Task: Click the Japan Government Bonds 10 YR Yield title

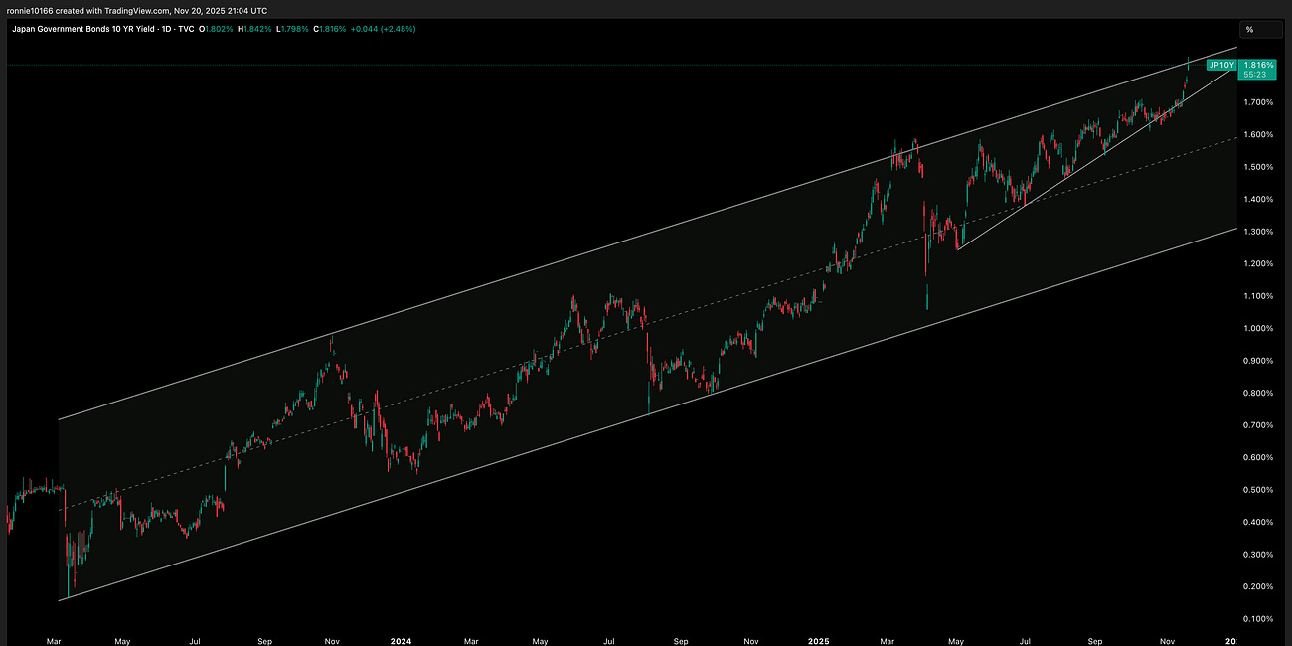Action: pyautogui.click(x=85, y=28)
